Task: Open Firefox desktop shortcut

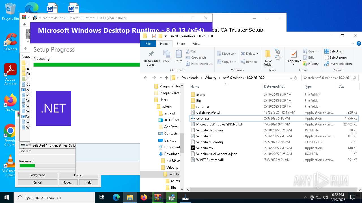Action: click(x=10, y=103)
